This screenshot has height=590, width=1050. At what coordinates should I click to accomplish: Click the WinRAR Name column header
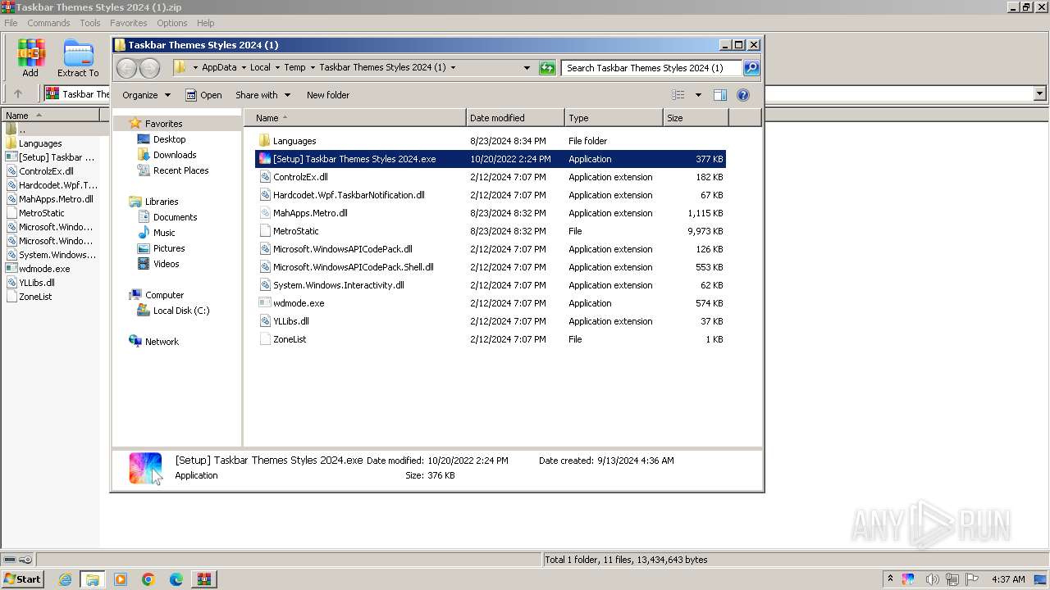[51, 116]
